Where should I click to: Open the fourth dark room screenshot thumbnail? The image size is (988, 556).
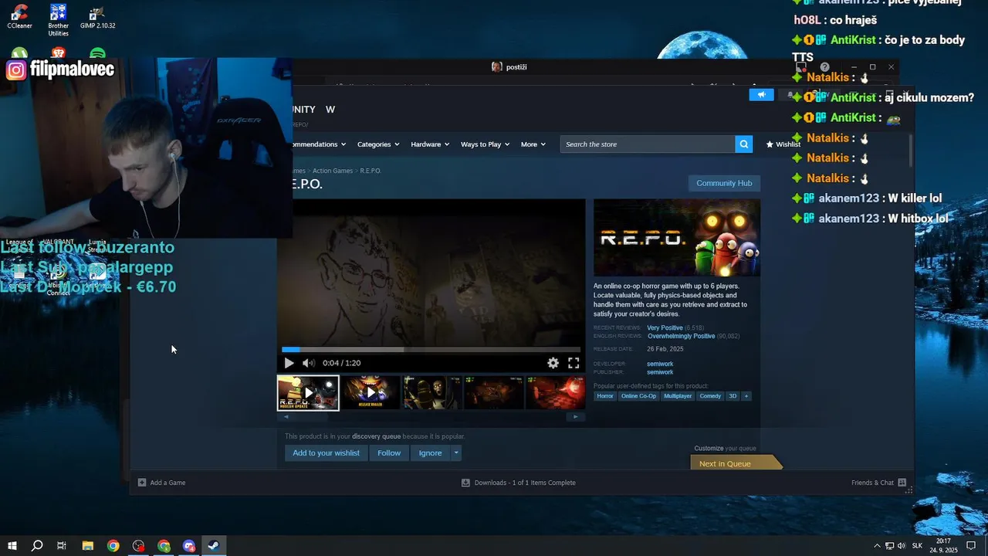494,393
